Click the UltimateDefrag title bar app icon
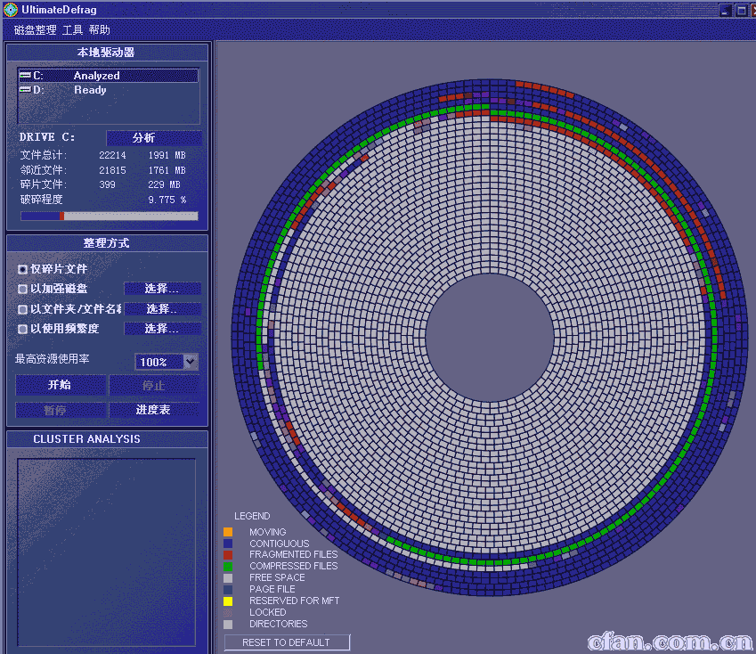The height and width of the screenshot is (654, 756). pos(10,10)
